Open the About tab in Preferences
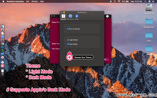The height and width of the screenshot is (98, 157). pos(77,17)
